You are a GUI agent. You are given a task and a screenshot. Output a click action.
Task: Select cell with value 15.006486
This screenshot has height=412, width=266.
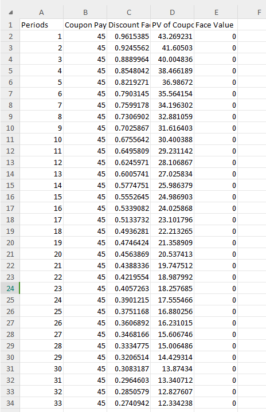172,346
